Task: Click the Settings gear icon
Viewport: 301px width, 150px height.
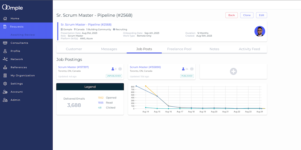Action: click(5, 84)
